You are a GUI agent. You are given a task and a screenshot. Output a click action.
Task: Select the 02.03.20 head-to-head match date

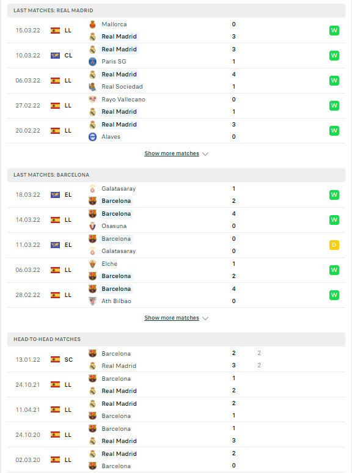28,460
